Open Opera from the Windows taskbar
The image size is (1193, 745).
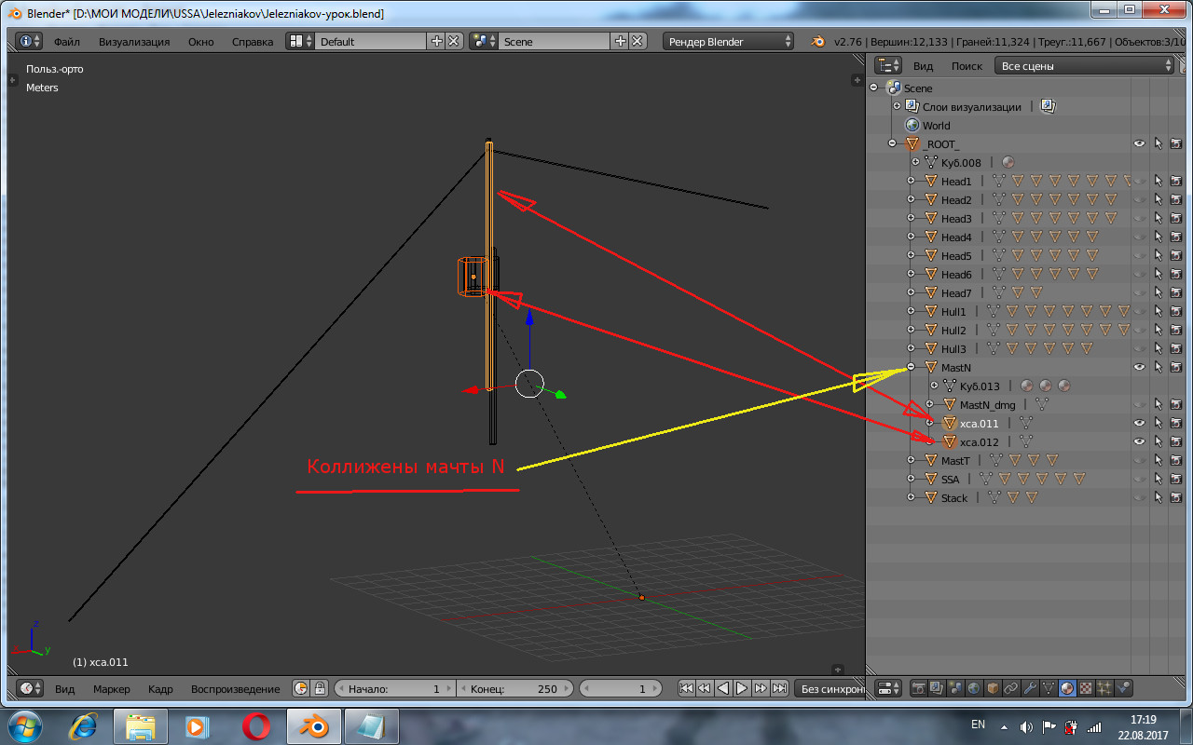click(x=256, y=725)
